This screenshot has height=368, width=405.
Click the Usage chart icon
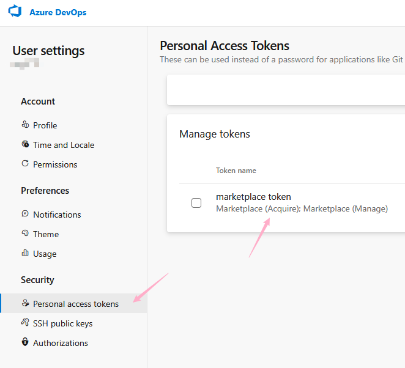(25, 253)
